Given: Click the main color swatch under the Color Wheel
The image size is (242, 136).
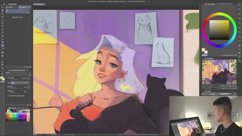Looking at the screenshot, I should pos(203,49).
